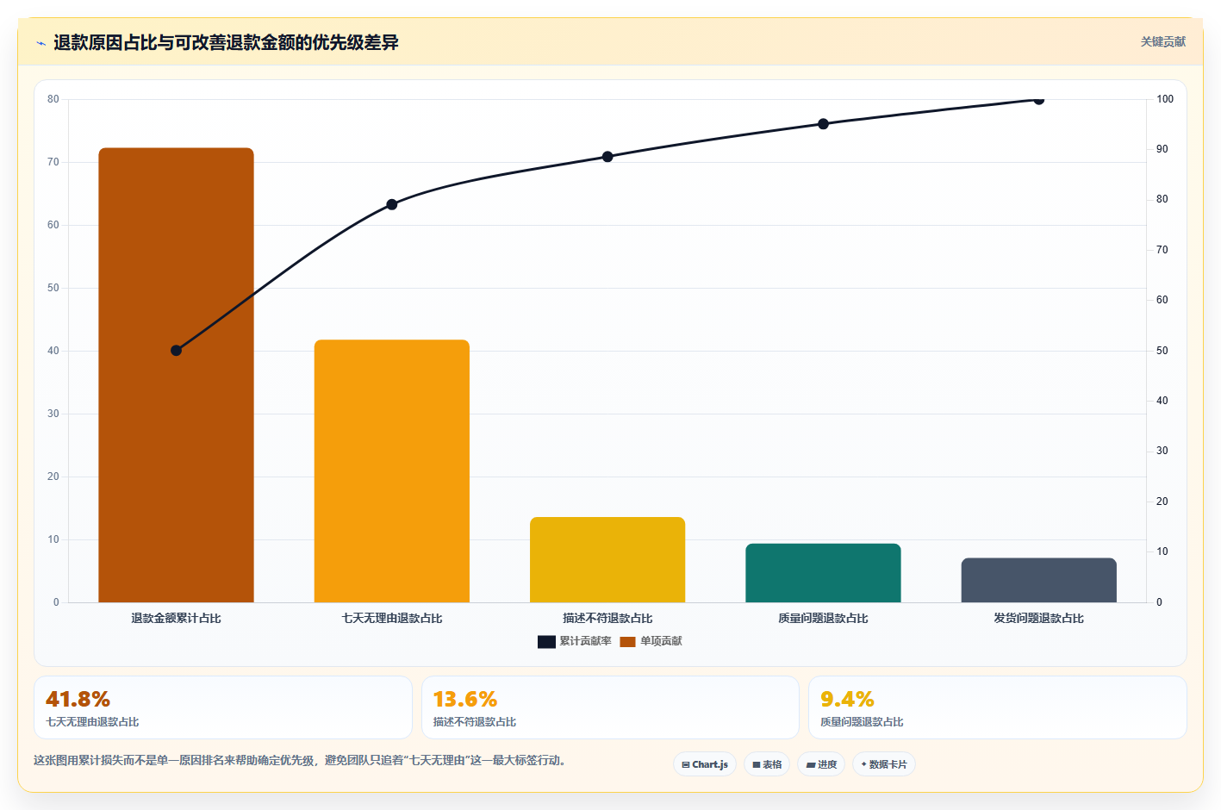Click 质量问题退款占比 caption under 9.4%
The height and width of the screenshot is (810, 1221).
(862, 722)
